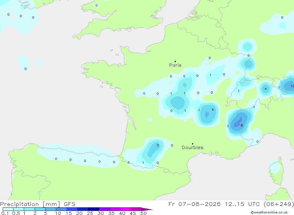Click the legend label '35'
294x215 pixels.
click(x=111, y=213)
